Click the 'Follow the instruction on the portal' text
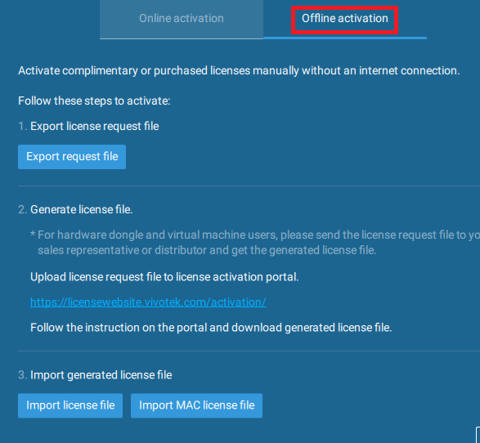480x443 pixels. coord(211,328)
